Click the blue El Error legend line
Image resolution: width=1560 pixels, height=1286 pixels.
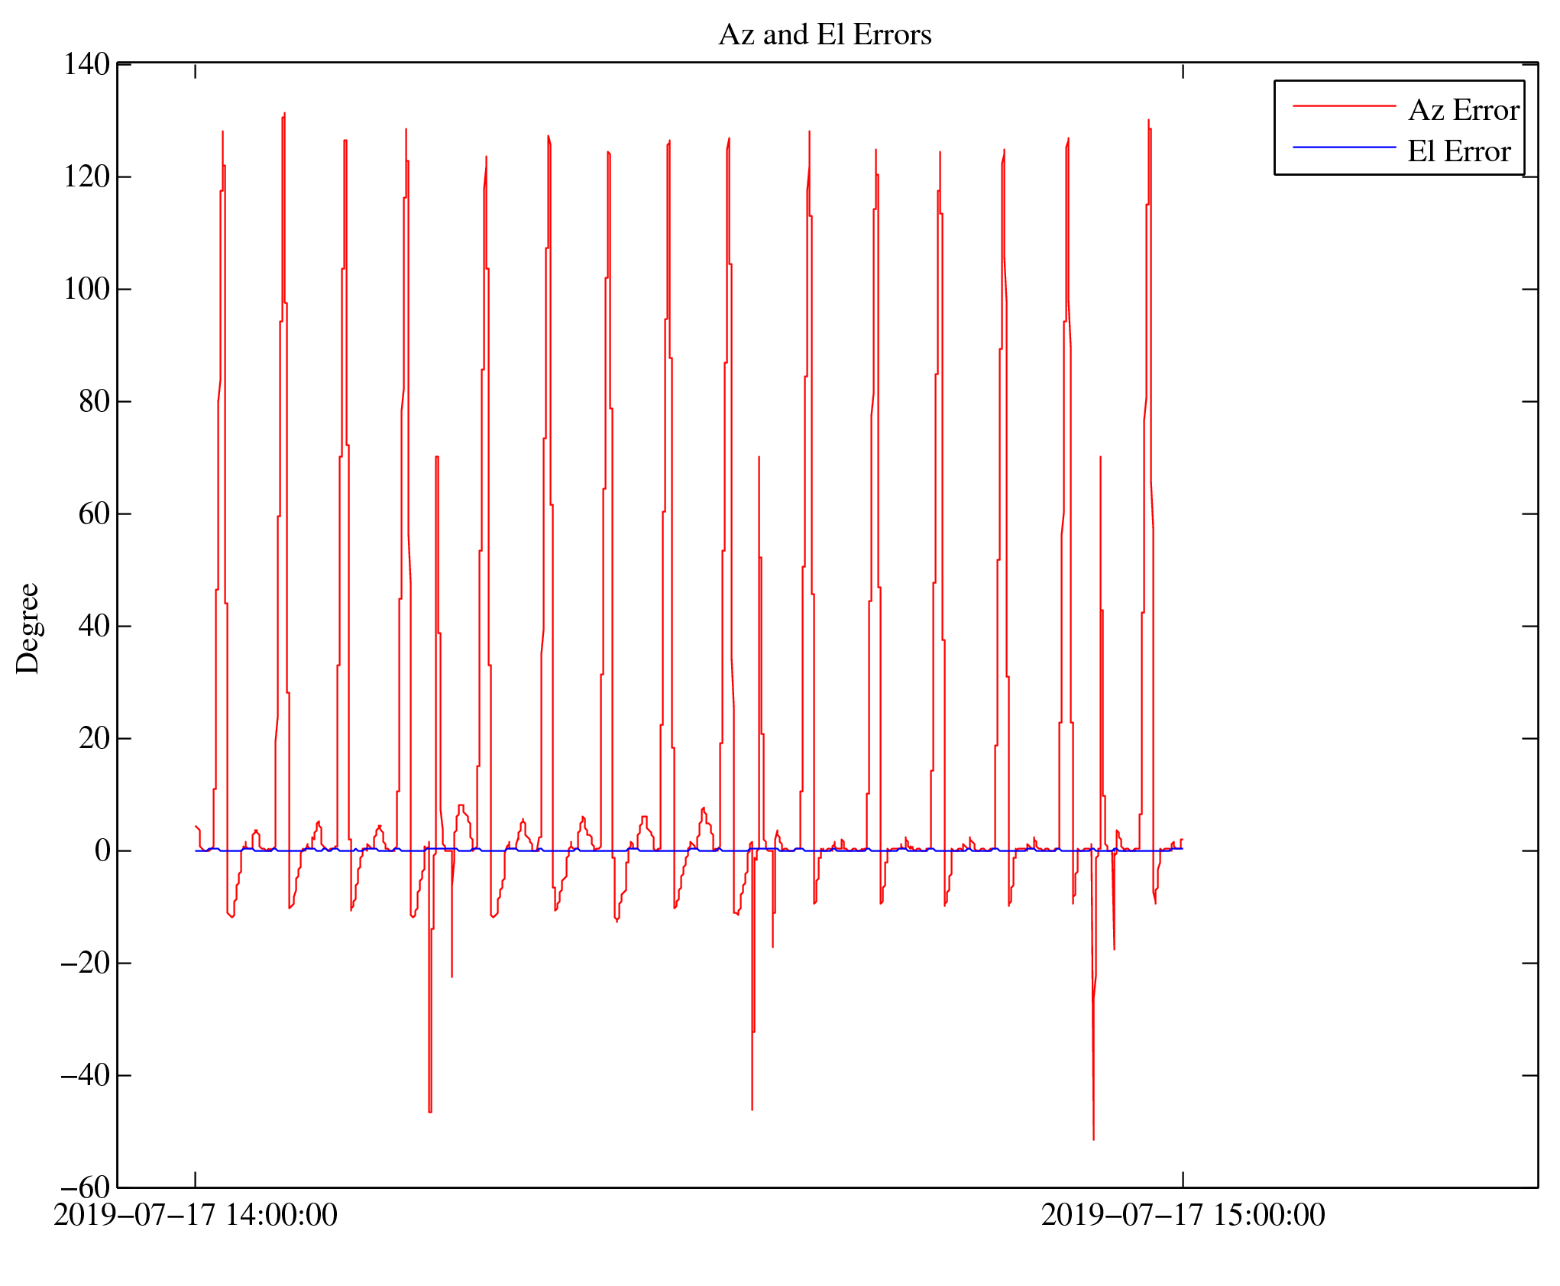click(x=1344, y=147)
